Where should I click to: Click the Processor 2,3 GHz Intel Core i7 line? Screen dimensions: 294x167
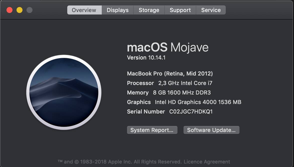click(x=170, y=83)
